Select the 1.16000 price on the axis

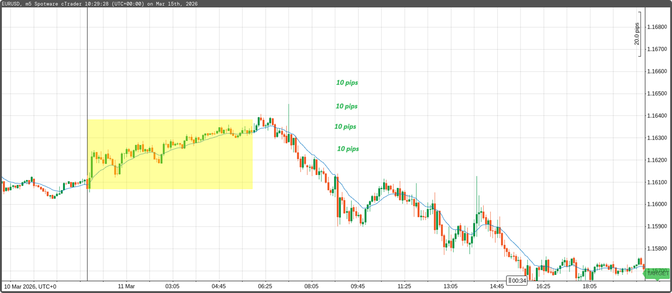click(x=657, y=205)
